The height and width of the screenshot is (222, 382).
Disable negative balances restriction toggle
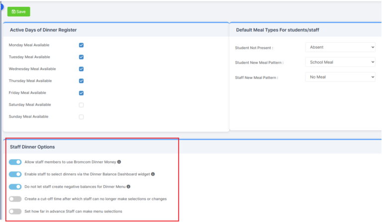coord(15,187)
